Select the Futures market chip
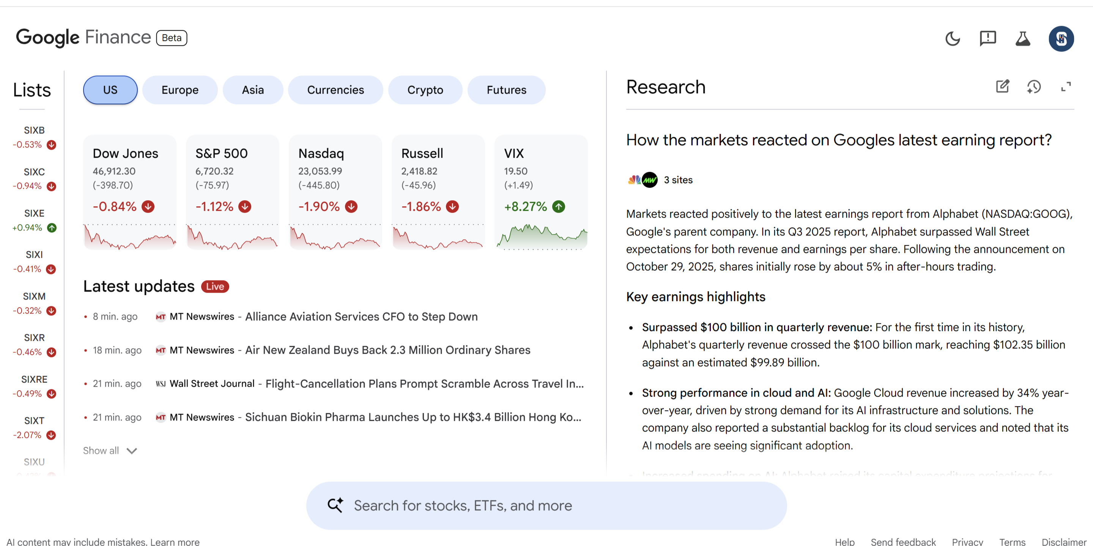This screenshot has width=1093, height=546. click(506, 90)
